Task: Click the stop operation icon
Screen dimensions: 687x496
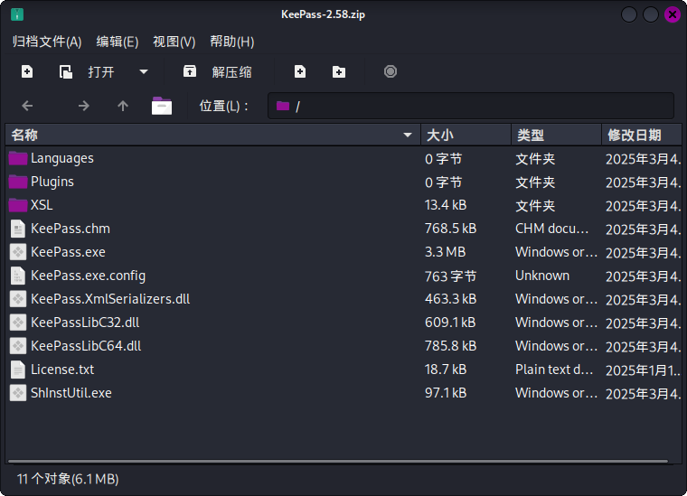Action: (391, 71)
